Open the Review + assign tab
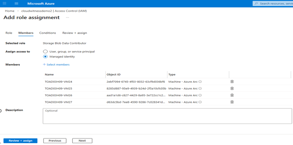 75,33
